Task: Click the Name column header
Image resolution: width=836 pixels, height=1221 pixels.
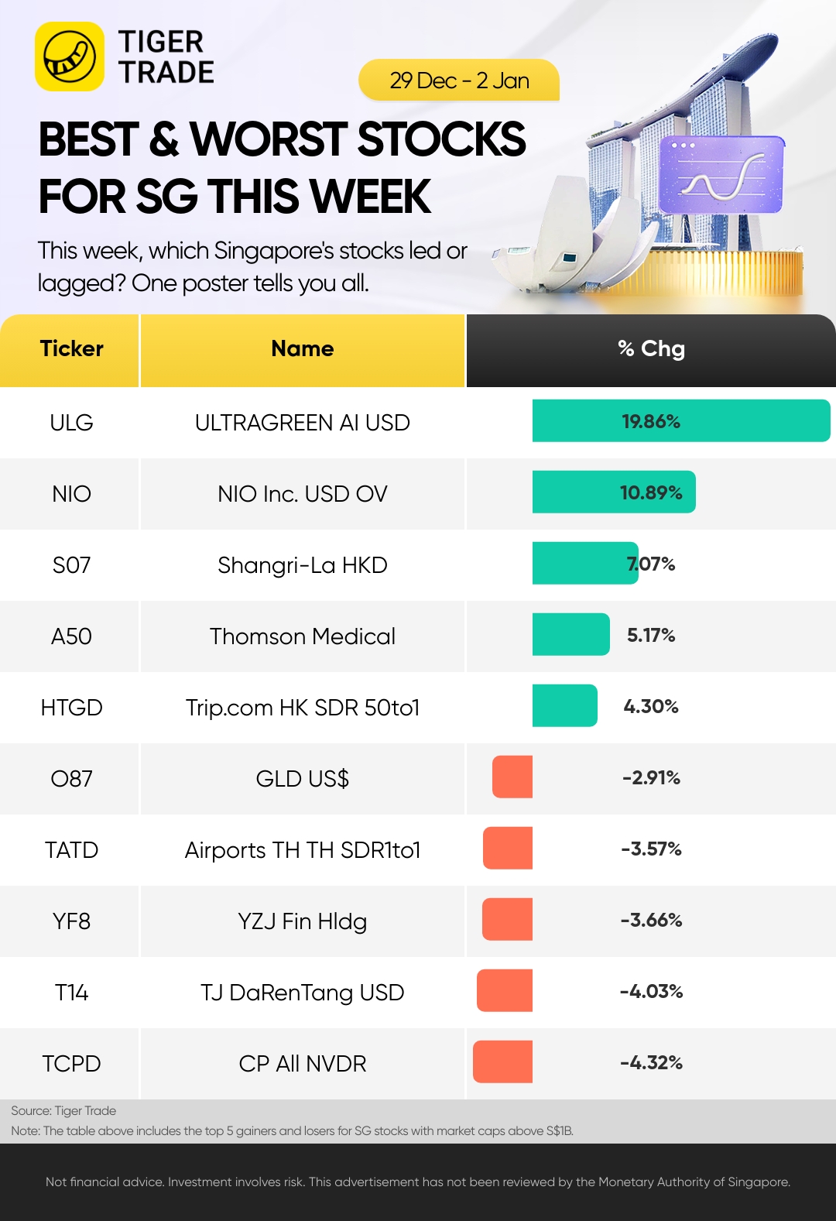Action: coord(303,350)
